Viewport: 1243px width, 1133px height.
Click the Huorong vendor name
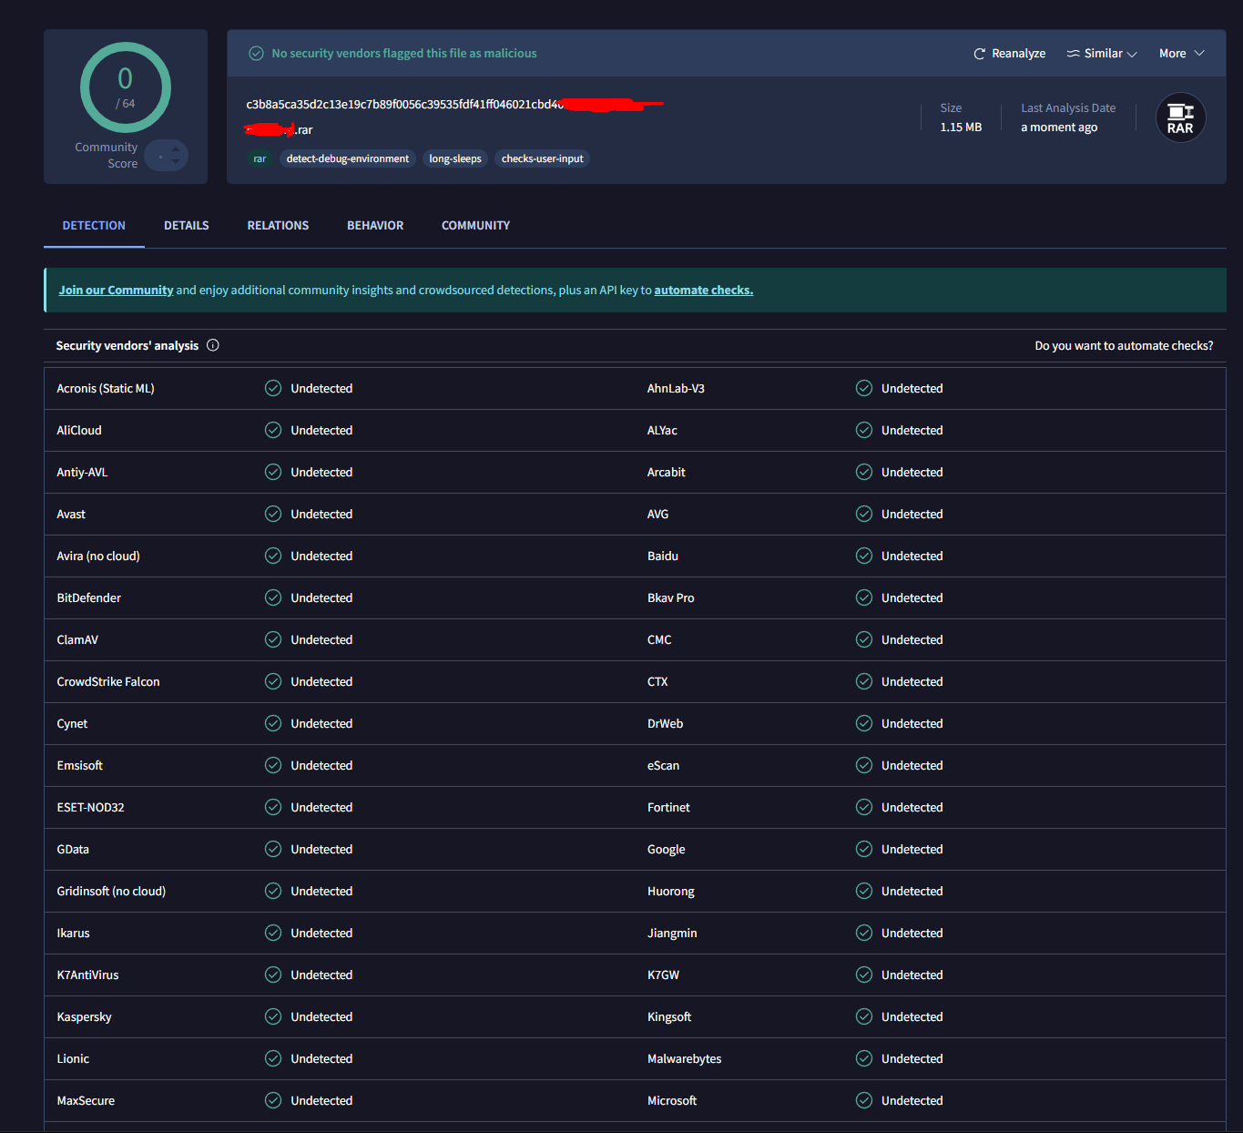point(670,891)
